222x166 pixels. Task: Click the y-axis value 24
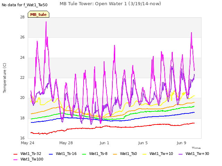[x=22, y=57]
